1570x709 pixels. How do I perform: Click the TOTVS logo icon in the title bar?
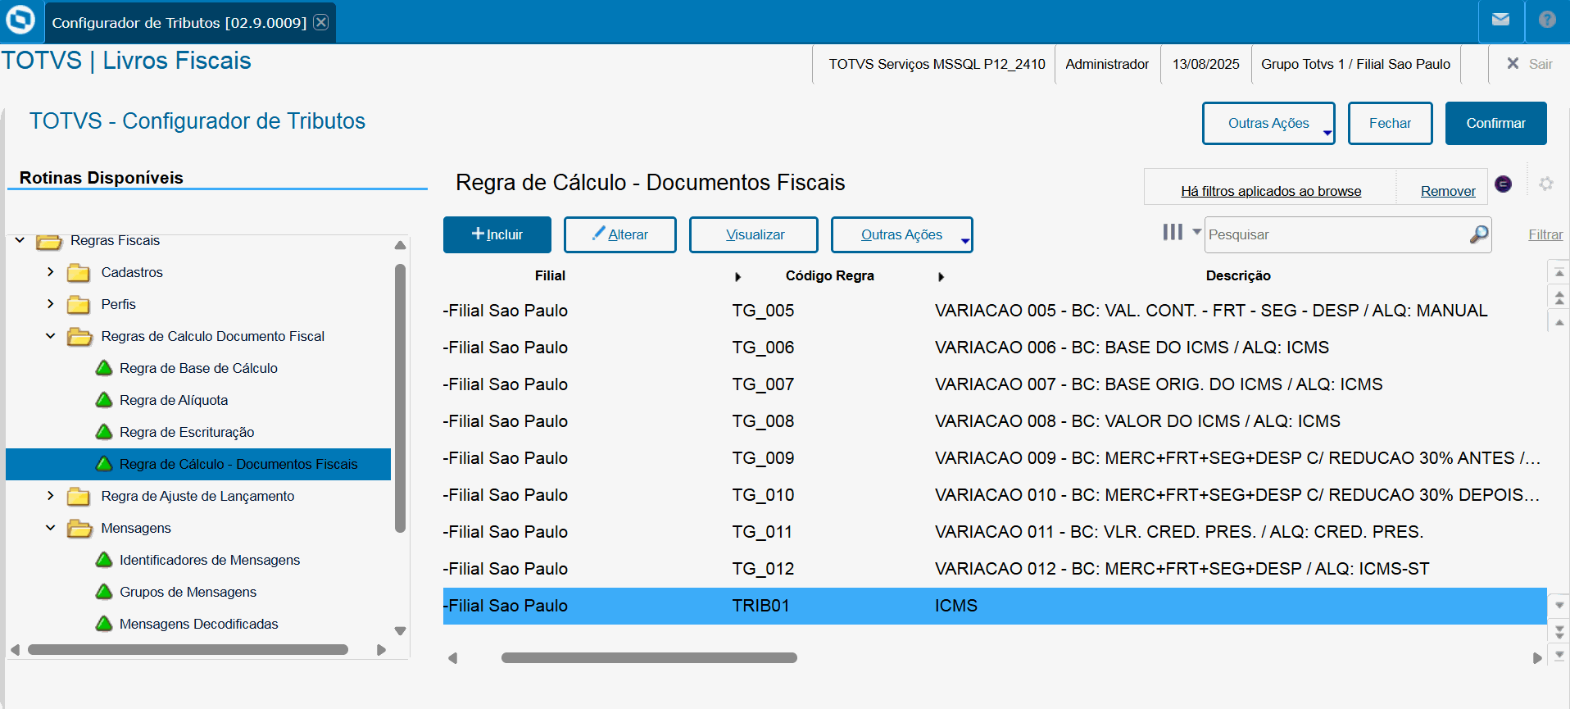point(20,20)
